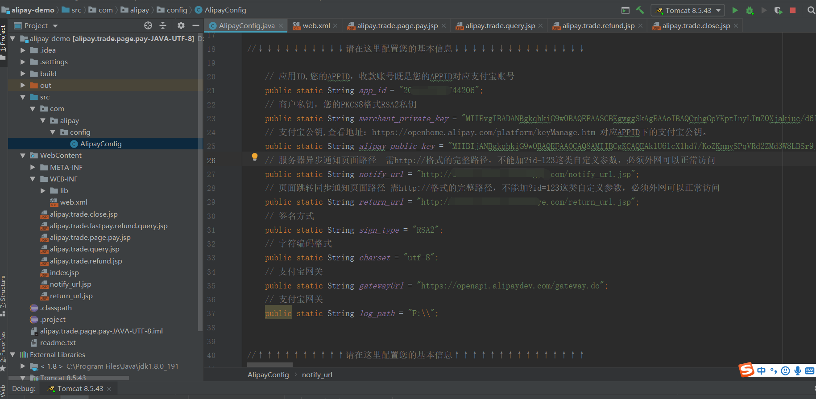Viewport: 816px width, 399px height.
Task: Select return_url.jsp in project tree
Action: point(71,296)
